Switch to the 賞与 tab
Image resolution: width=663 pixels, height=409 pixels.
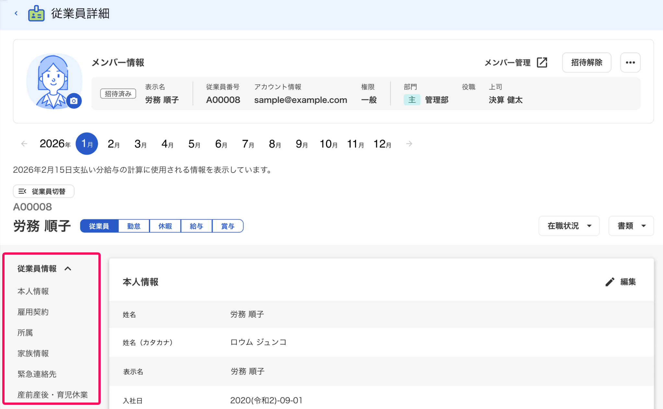point(228,226)
